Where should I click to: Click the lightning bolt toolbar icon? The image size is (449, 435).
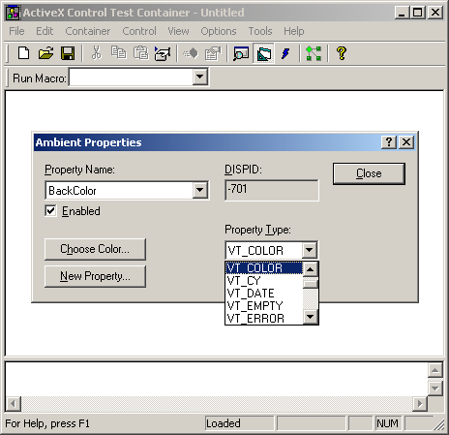pos(285,53)
